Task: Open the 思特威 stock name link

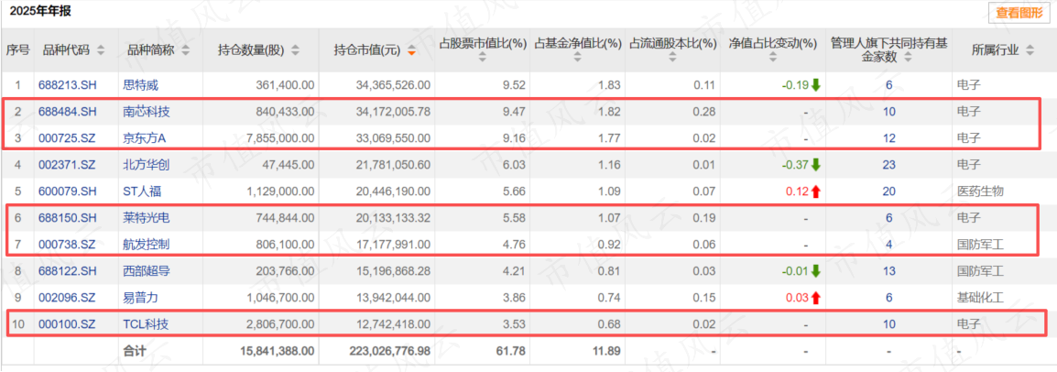Action: [139, 85]
